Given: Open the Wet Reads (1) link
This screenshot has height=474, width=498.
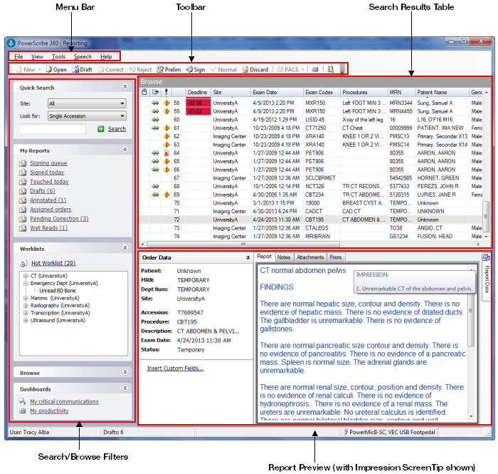Looking at the screenshot, I should [48, 228].
